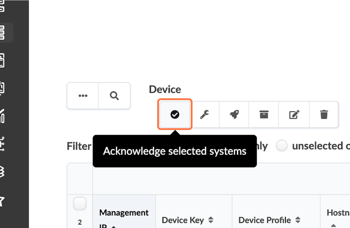Open the magnifier search button
This screenshot has width=350, height=228.
(x=114, y=95)
